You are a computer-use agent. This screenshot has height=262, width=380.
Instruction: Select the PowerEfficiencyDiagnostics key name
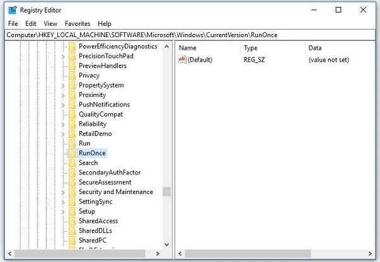pos(118,46)
